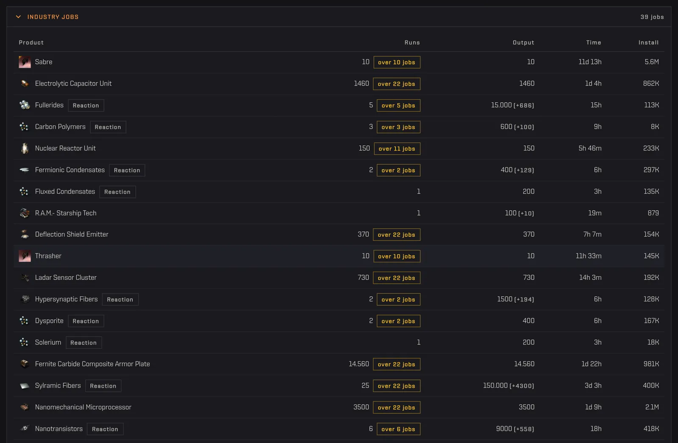678x443 pixels.
Task: Click the R.A.M.- Starship Tech icon
Action: click(x=25, y=213)
